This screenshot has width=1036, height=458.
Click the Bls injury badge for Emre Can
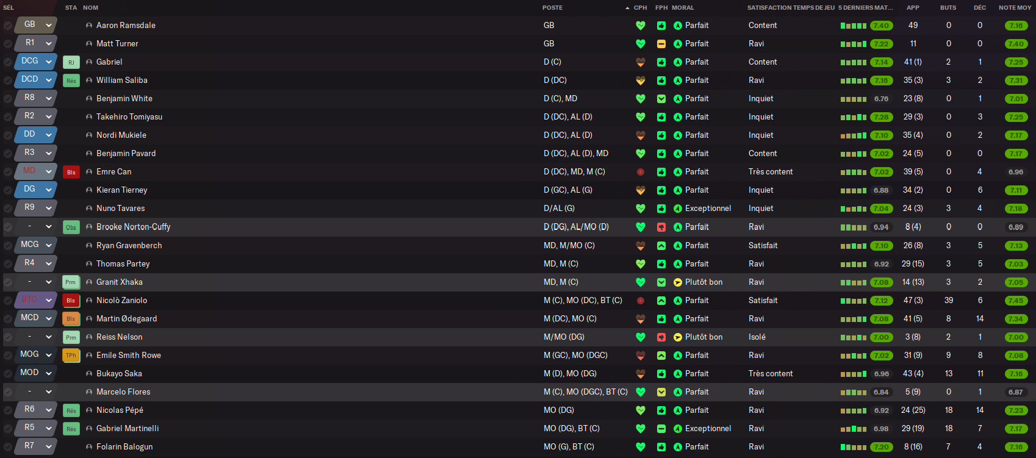click(x=71, y=172)
